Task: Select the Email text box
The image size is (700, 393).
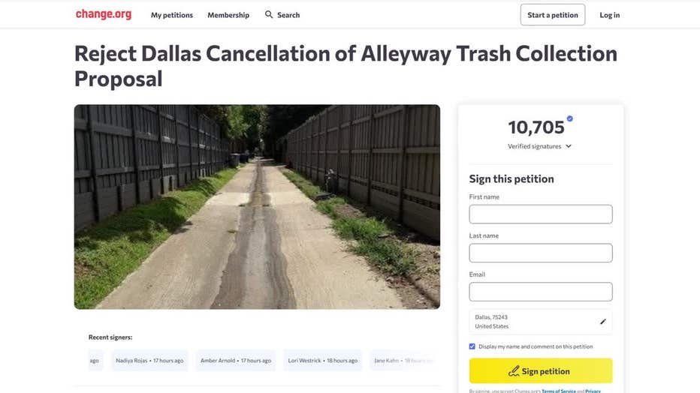Action: tap(541, 292)
